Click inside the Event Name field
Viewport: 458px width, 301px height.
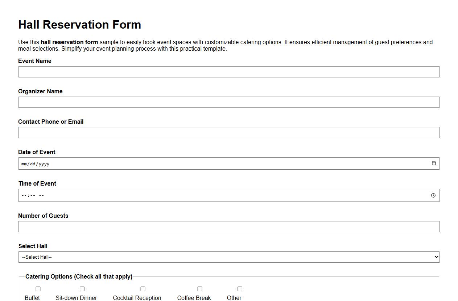click(228, 72)
